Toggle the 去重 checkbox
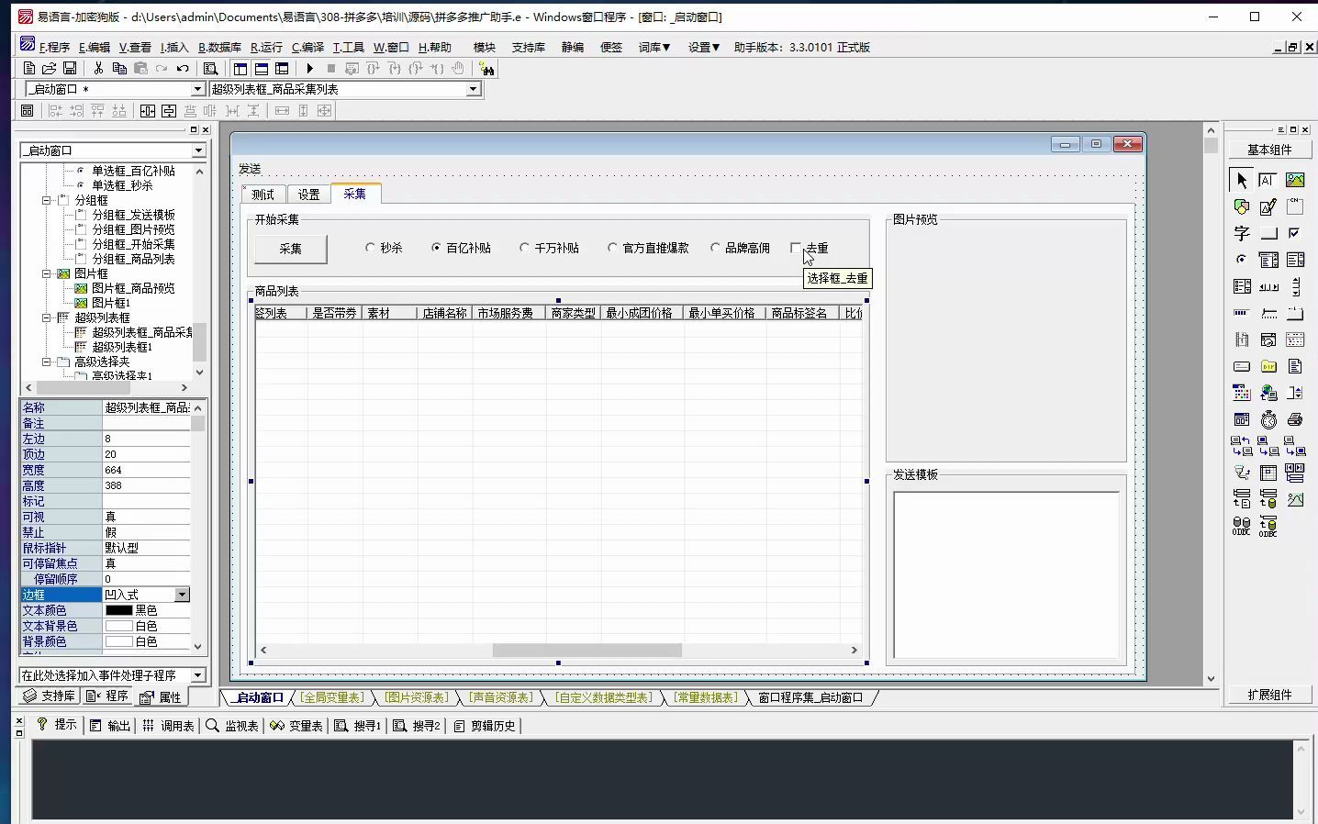1318x824 pixels. tap(796, 248)
